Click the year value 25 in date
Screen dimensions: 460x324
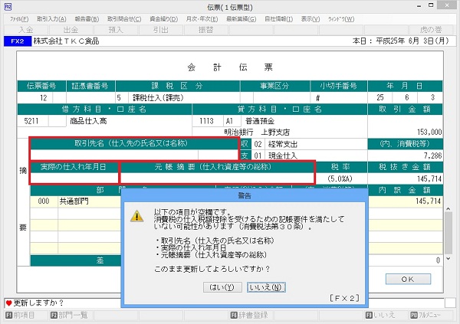tap(380, 97)
